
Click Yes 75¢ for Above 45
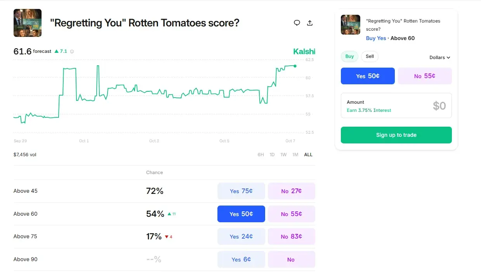[241, 191]
